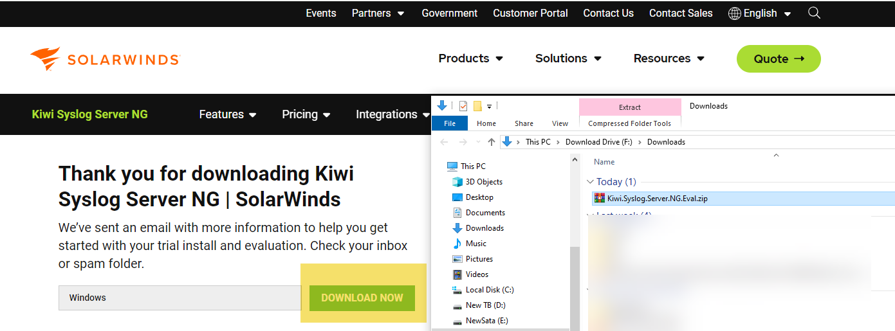The image size is (895, 331).
Task: Click the Downloads arrow icon in navigation pane
Action: click(x=457, y=228)
